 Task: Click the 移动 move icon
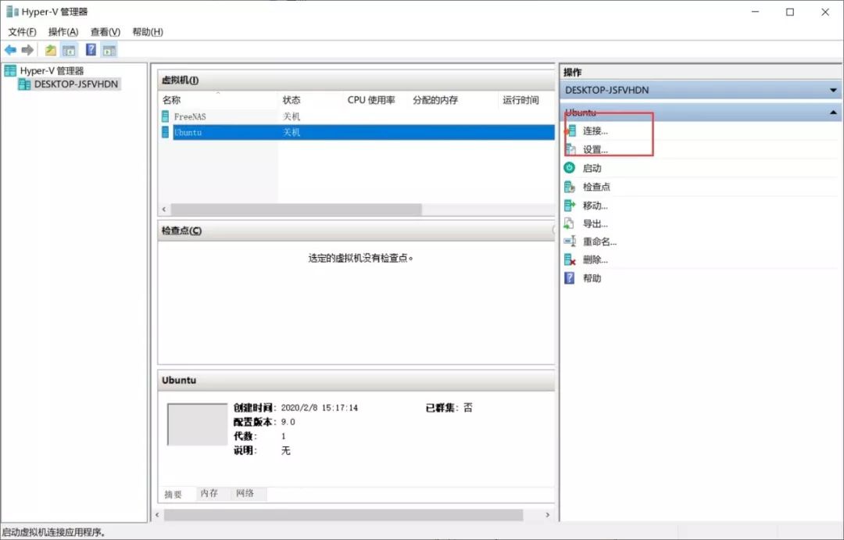pyautogui.click(x=570, y=205)
